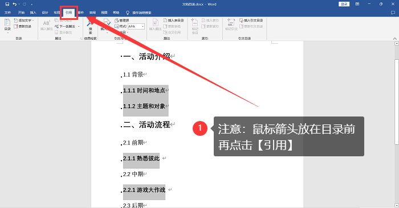This screenshot has width=399, height=208.
Task: Click 插入表目录 insert table of figures
Action: click(173, 20)
